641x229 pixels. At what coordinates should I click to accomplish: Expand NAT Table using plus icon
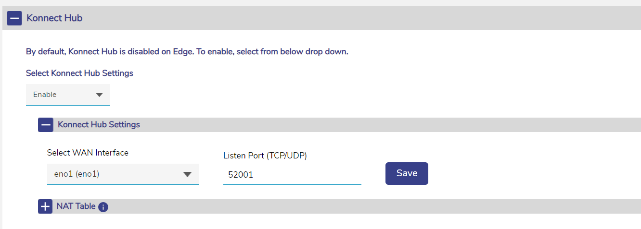point(45,206)
